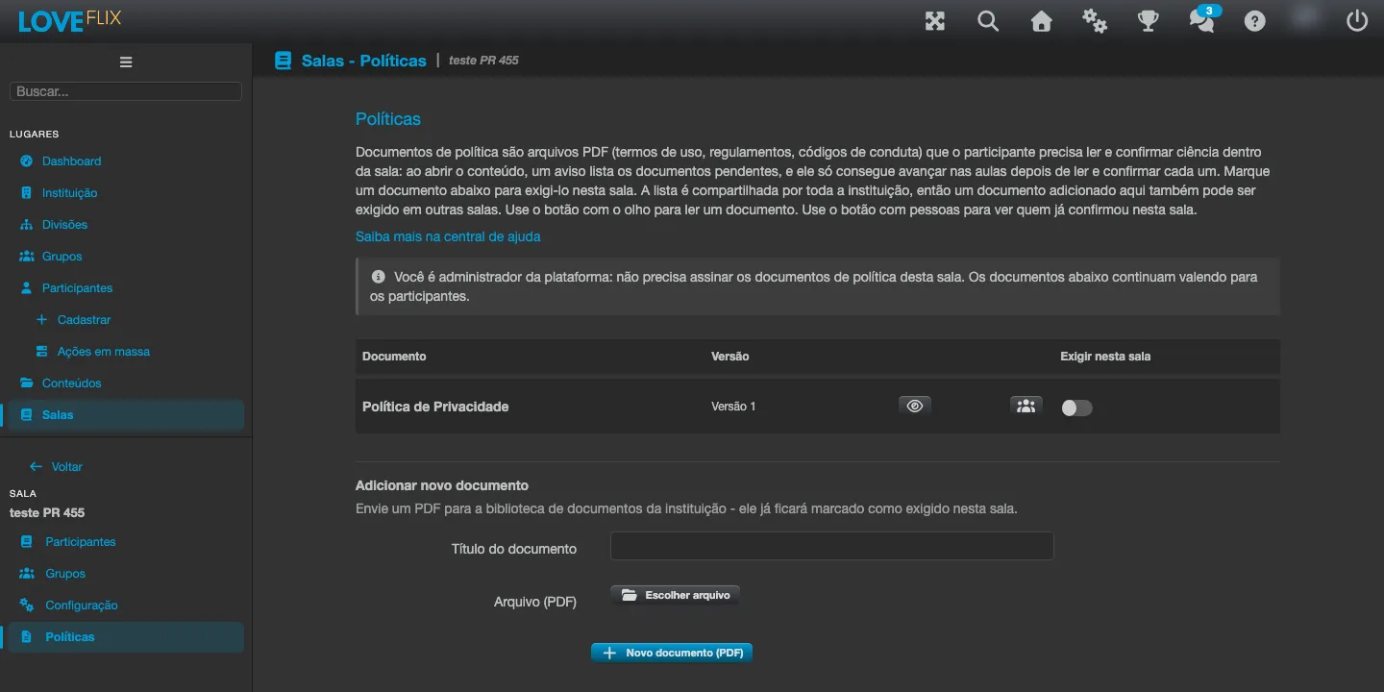The width and height of the screenshot is (1384, 692).
Task: Click Escolher arquivo button
Action: pos(675,595)
